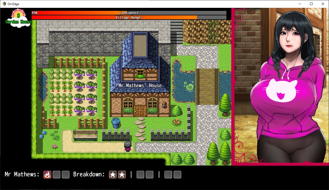The image size is (329, 190).
Task: Click the player character sprite on the path
Action: click(128, 147)
